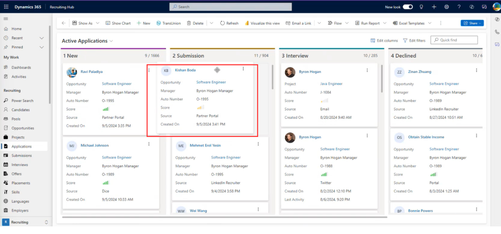Open the settings gear icon
Screen dimensions: 501x234
tap(446, 7)
